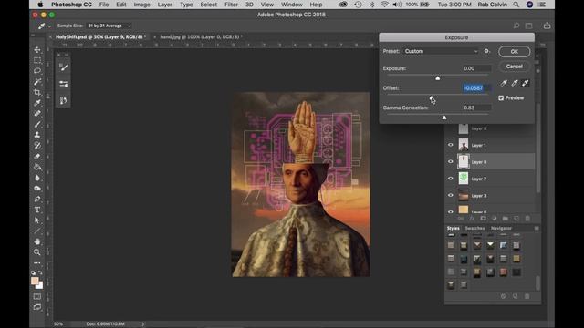Pick the set white point eyedropper
584x328 pixels.
[526, 83]
